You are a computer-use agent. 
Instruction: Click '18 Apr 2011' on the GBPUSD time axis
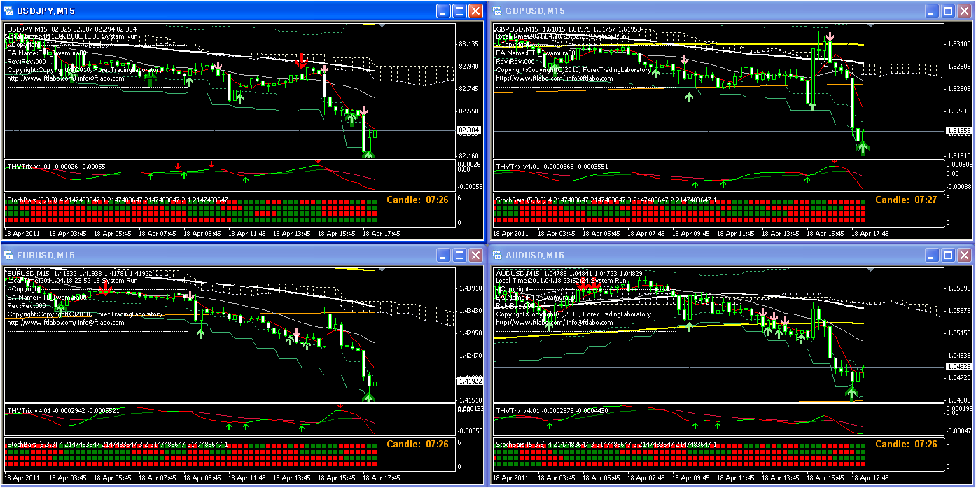(x=511, y=234)
